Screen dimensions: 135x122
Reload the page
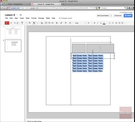click(94, 8)
